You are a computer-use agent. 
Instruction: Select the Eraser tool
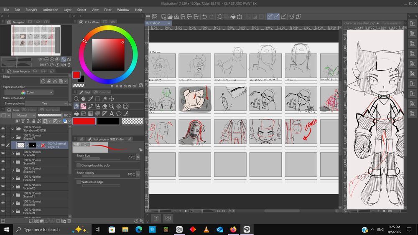tap(104, 106)
